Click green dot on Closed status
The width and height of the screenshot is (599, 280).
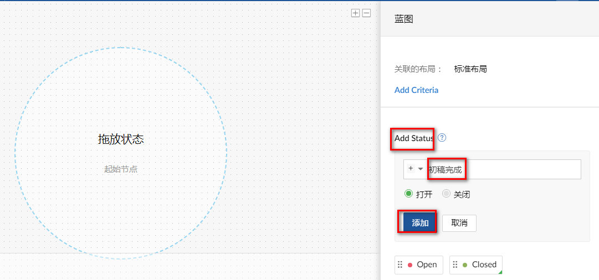point(465,265)
